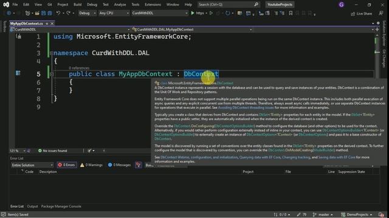
Task: Click the bookmark toolbar icon
Action: coord(291,13)
